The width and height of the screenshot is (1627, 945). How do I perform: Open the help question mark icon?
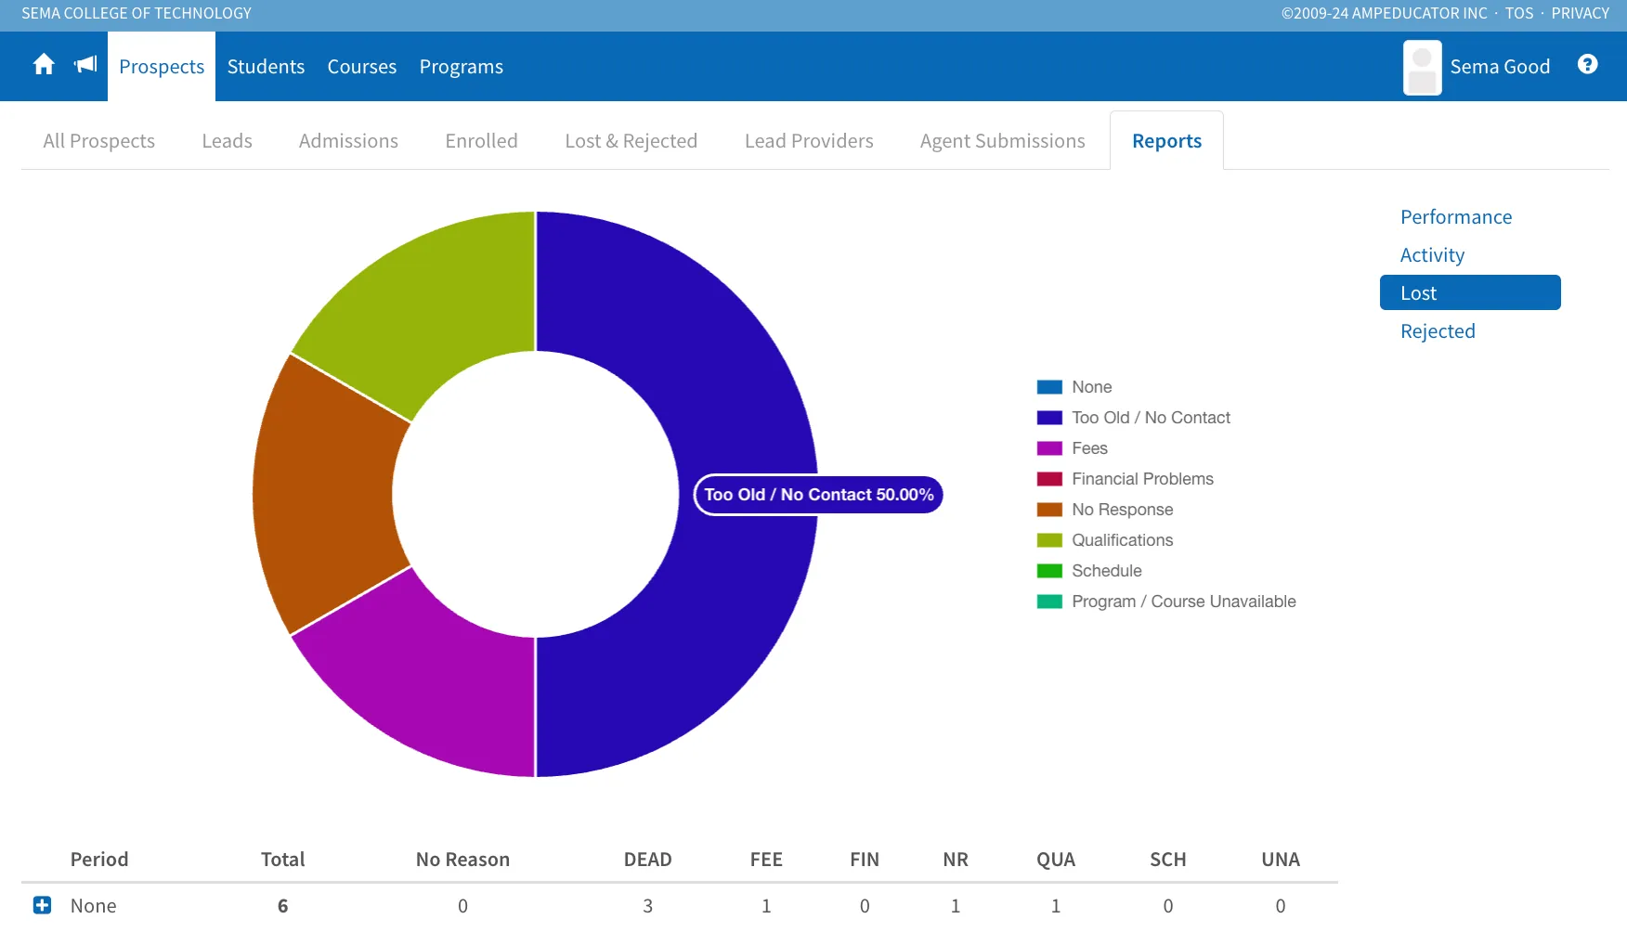[x=1588, y=64]
